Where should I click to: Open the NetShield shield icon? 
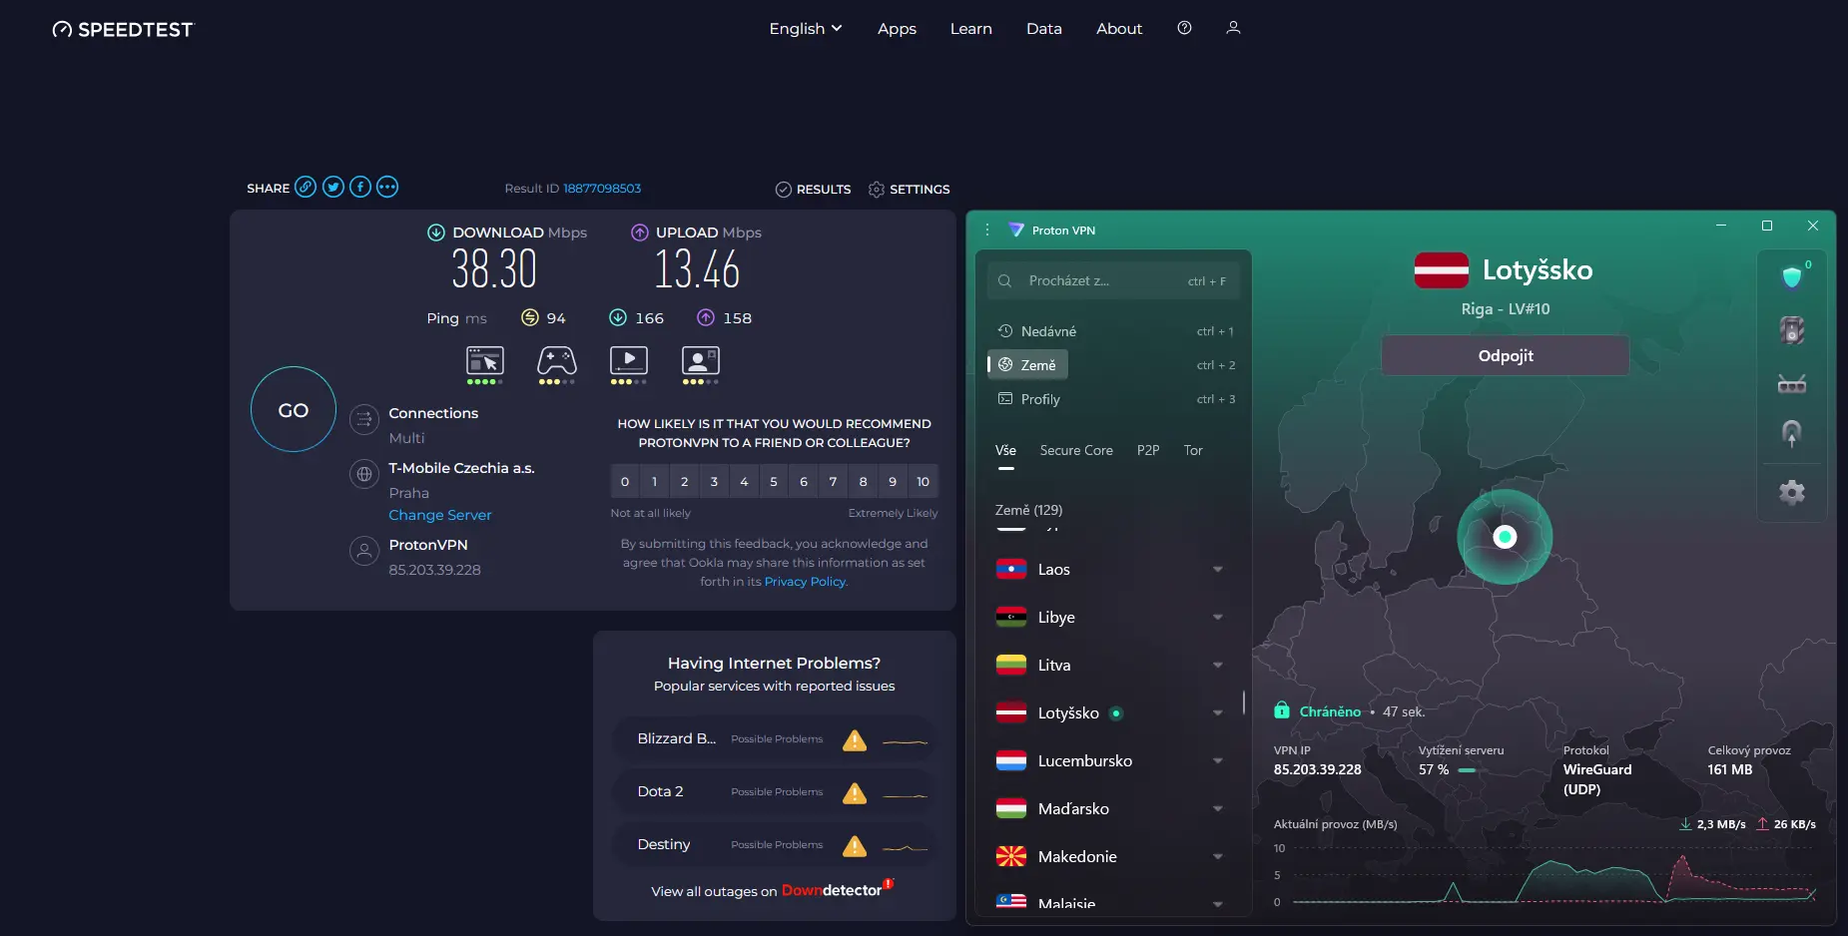(1791, 275)
